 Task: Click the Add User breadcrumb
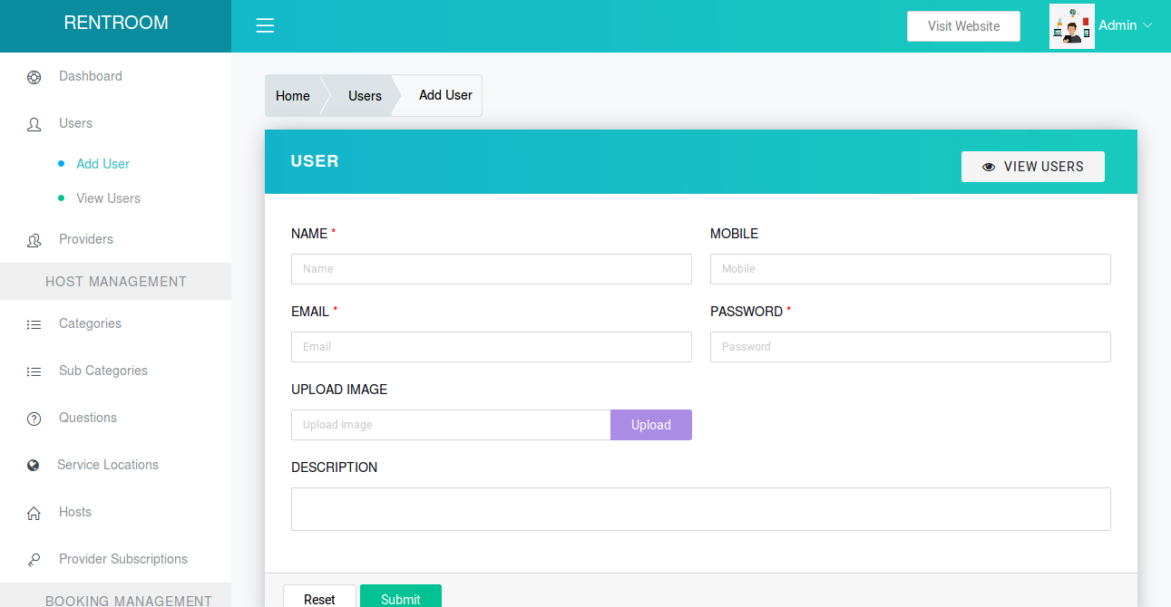click(x=445, y=95)
